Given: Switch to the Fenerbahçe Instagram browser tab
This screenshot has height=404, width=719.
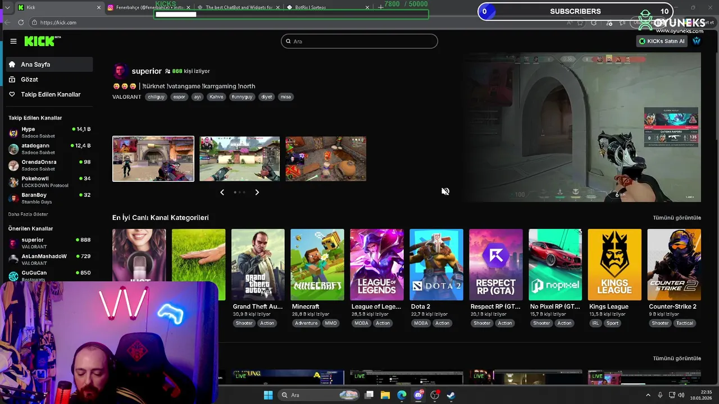Looking at the screenshot, I should (149, 7).
